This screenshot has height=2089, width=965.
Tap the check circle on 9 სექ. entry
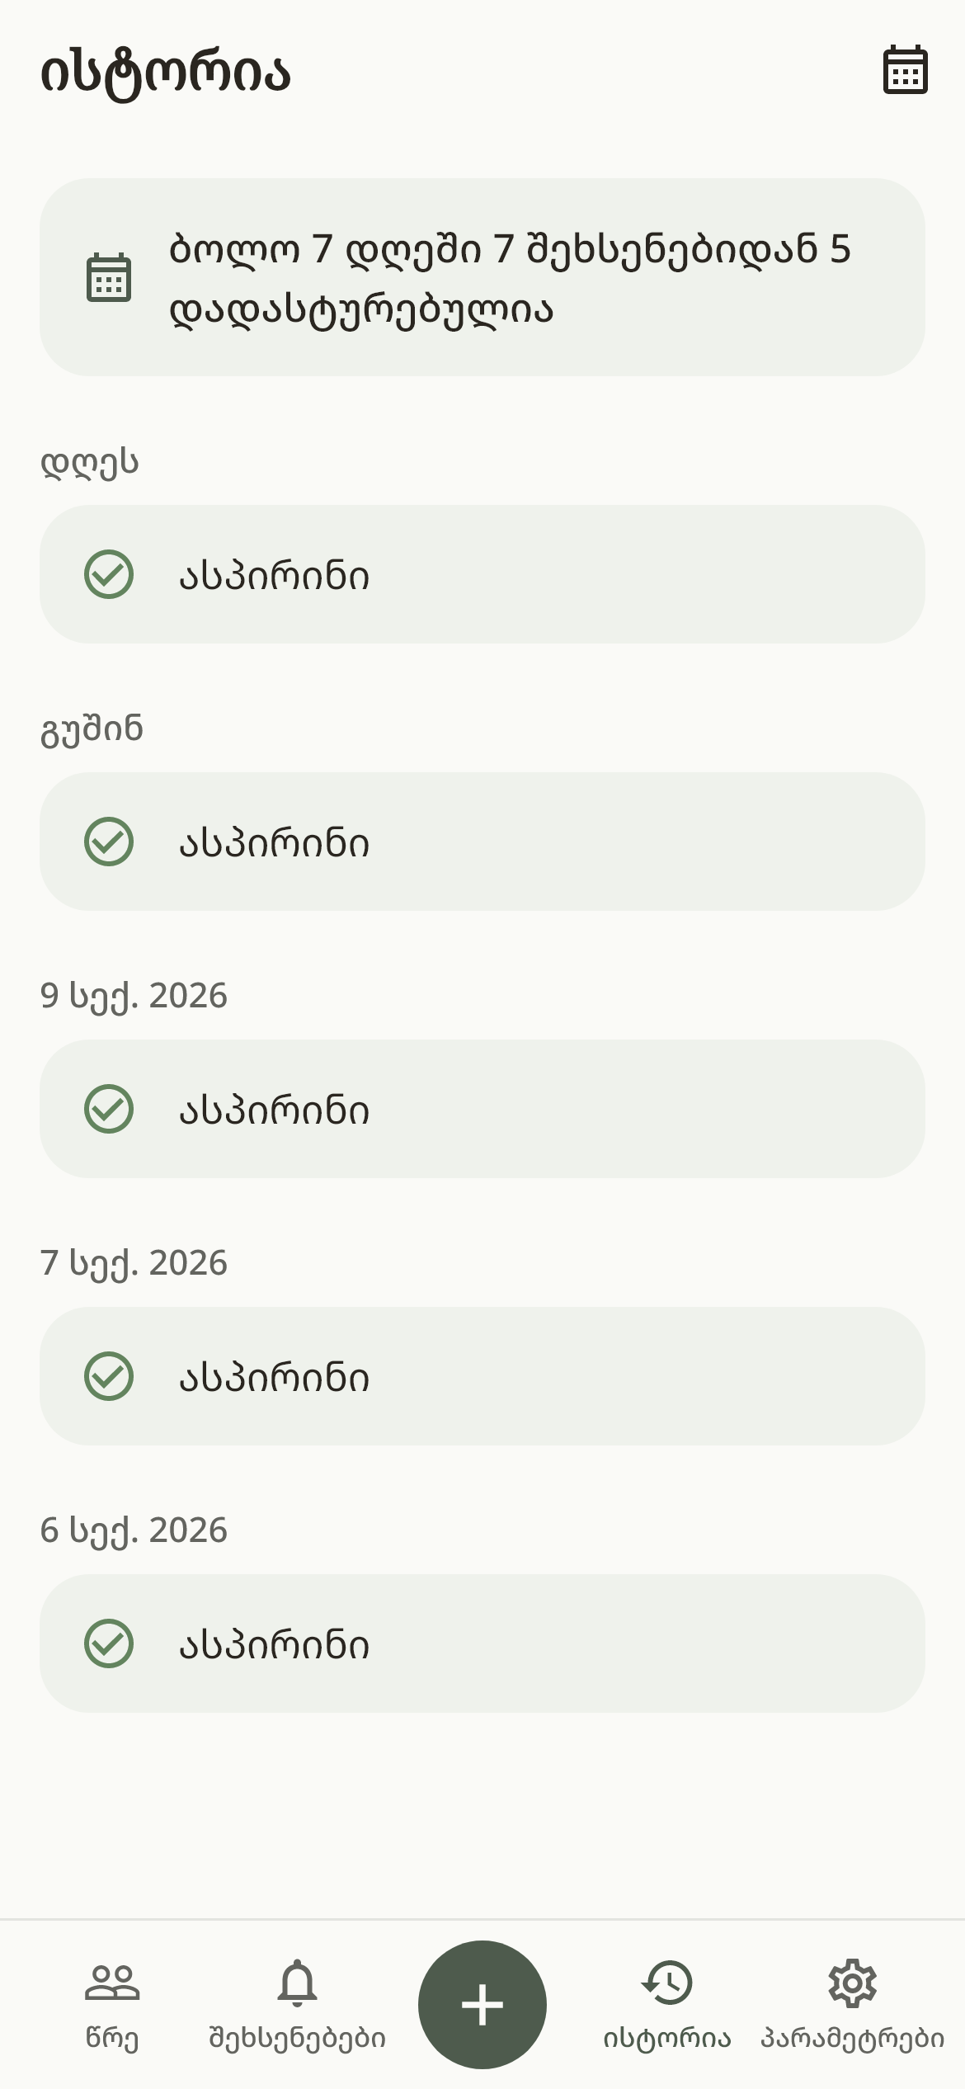point(109,1109)
